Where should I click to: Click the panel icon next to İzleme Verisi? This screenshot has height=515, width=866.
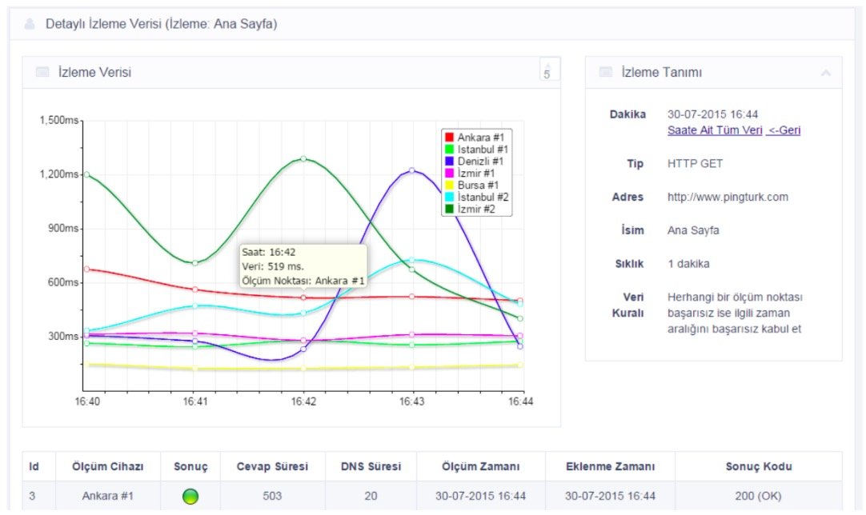[x=42, y=73]
